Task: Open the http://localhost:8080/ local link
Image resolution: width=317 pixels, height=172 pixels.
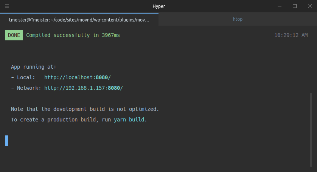Action: point(78,77)
